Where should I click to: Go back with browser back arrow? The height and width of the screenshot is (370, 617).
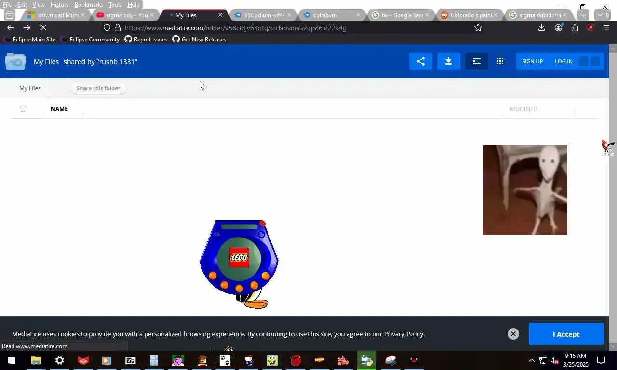(11, 28)
